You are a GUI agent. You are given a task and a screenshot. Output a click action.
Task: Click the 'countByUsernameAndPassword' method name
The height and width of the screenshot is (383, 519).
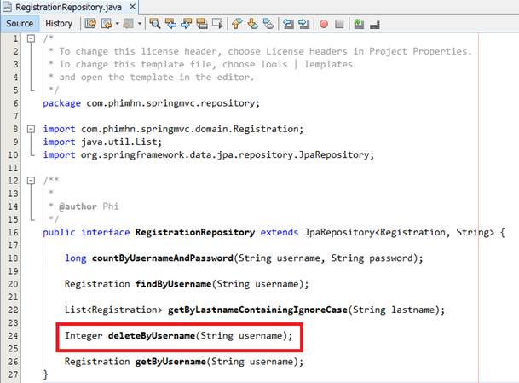tap(163, 258)
